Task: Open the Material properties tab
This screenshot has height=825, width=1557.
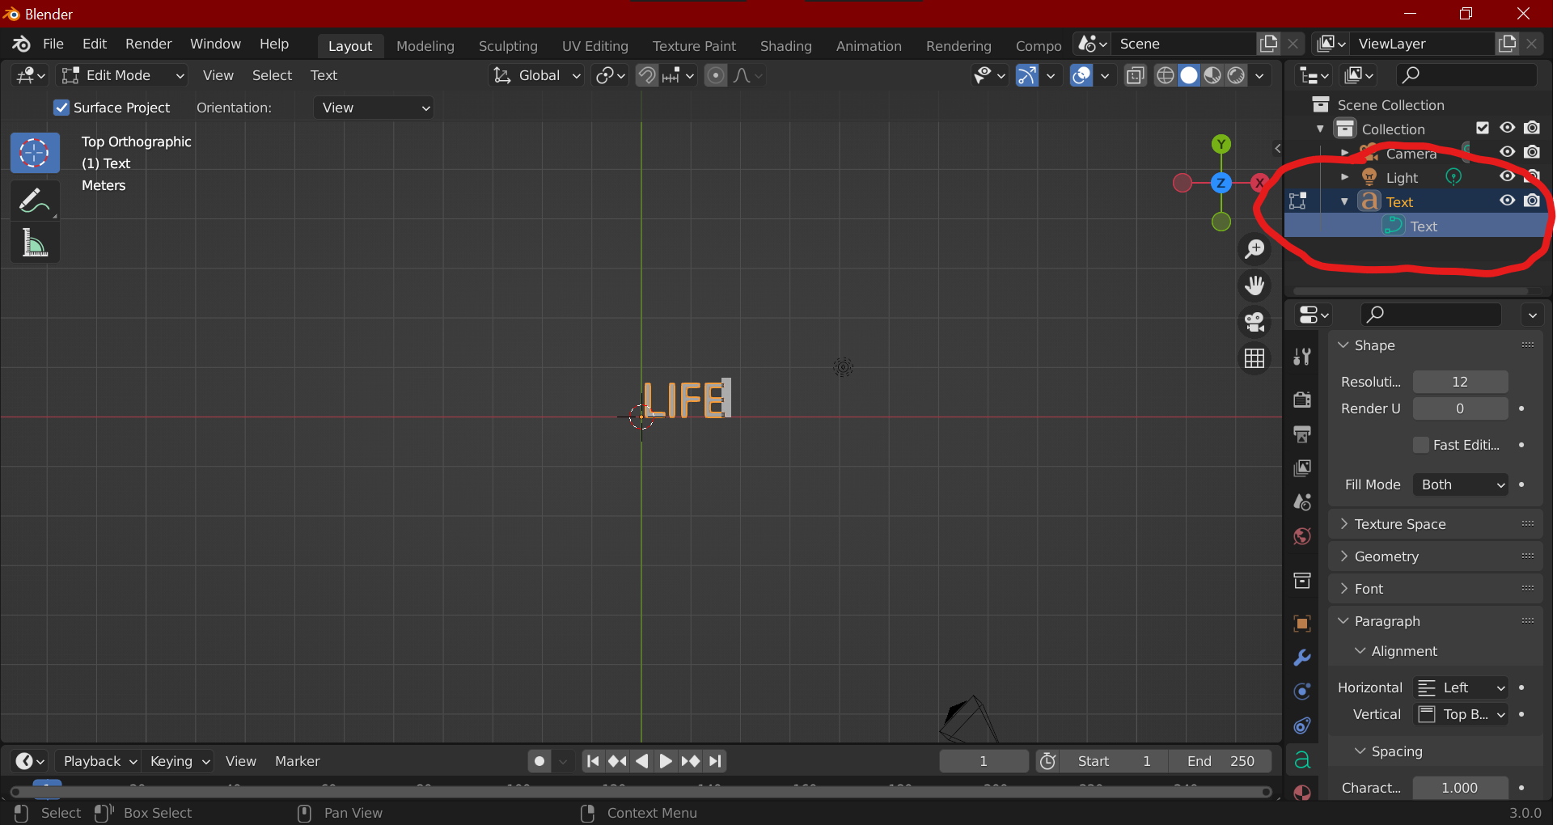Action: (1302, 793)
